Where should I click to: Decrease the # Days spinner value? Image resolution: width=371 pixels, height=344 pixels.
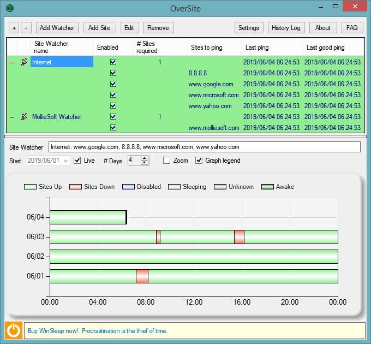point(145,163)
